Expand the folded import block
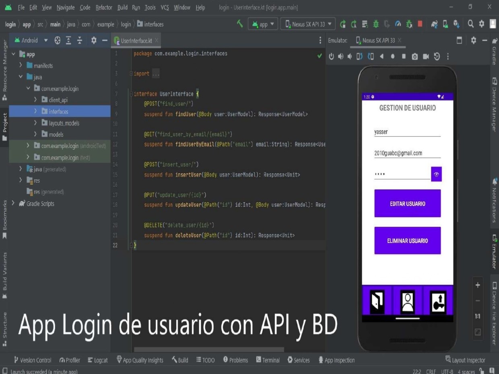Image resolution: width=499 pixels, height=374 pixels. pyautogui.click(x=154, y=74)
